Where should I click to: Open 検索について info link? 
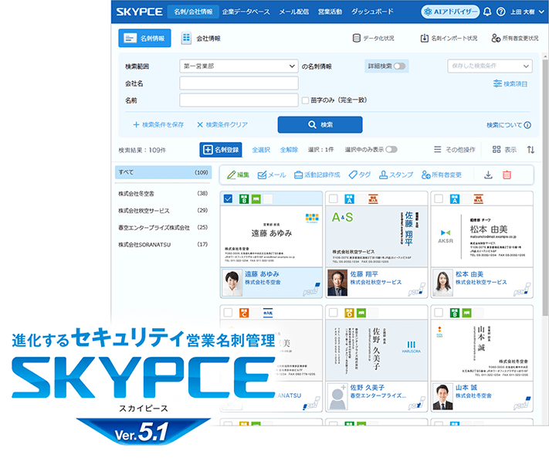pos(509,125)
